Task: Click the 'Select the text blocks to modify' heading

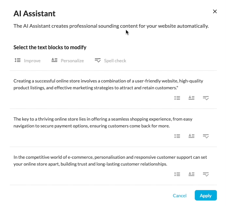Action: tap(50, 48)
